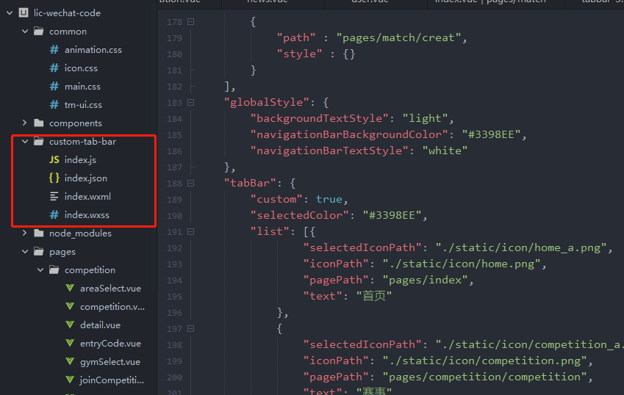Click the competition folder icon

pos(54,270)
